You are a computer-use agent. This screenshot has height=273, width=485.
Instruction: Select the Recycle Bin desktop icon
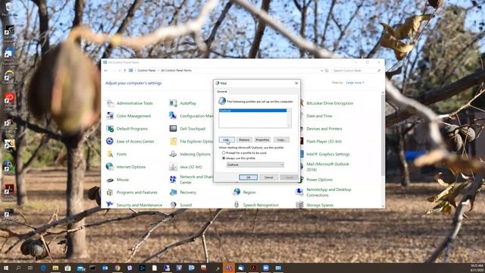[x=9, y=8]
